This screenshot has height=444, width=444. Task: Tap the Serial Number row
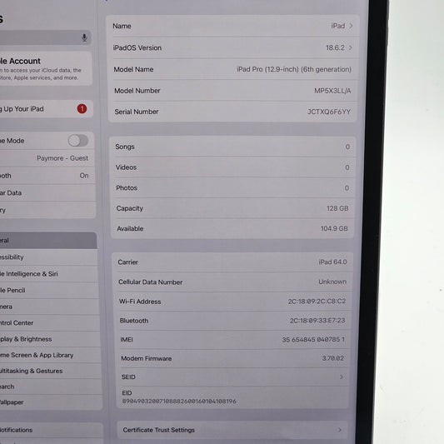[232, 112]
